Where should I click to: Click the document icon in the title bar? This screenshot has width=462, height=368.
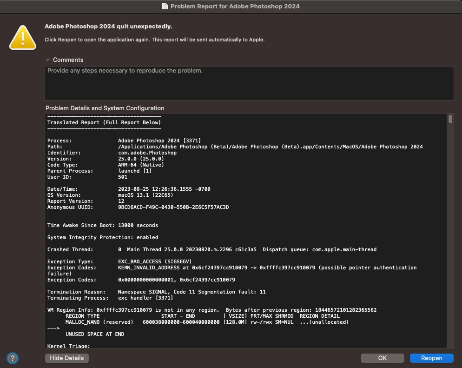pyautogui.click(x=165, y=6)
